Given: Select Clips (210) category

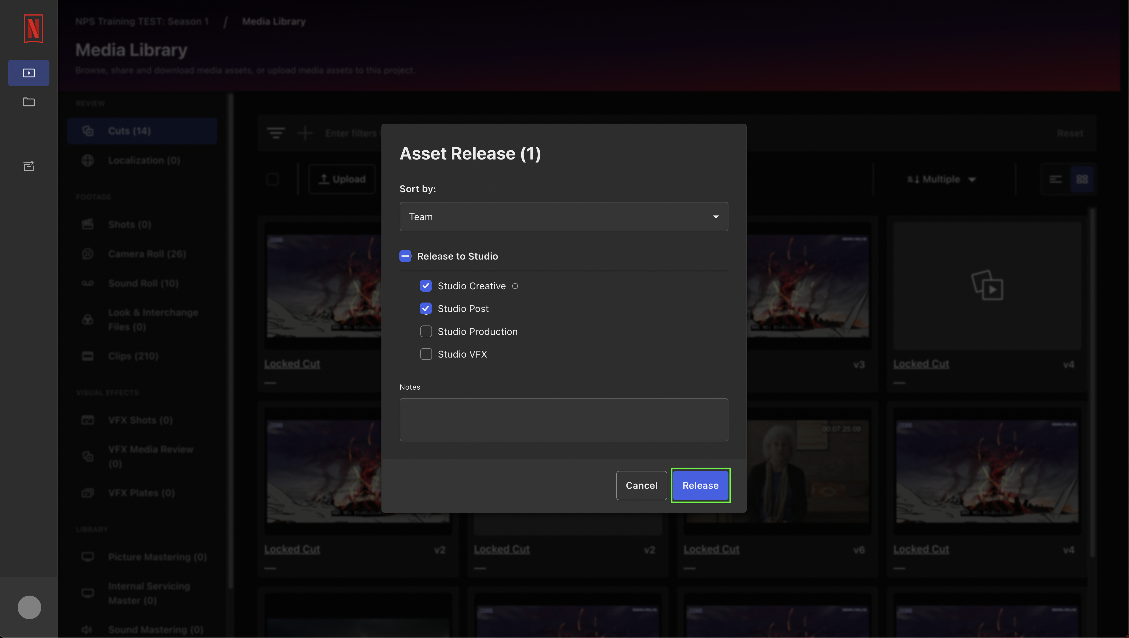Looking at the screenshot, I should tap(142, 356).
